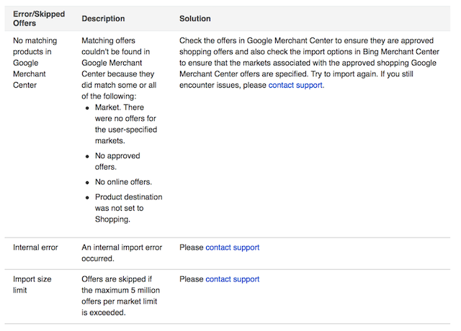Click the Product destination bullet item

pos(128,208)
